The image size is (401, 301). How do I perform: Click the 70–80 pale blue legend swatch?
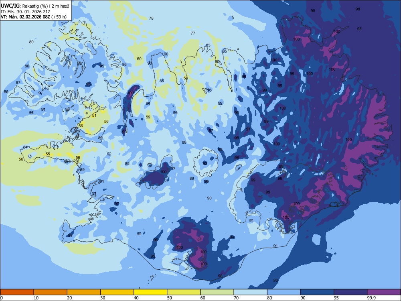pyautogui.click(x=250, y=292)
